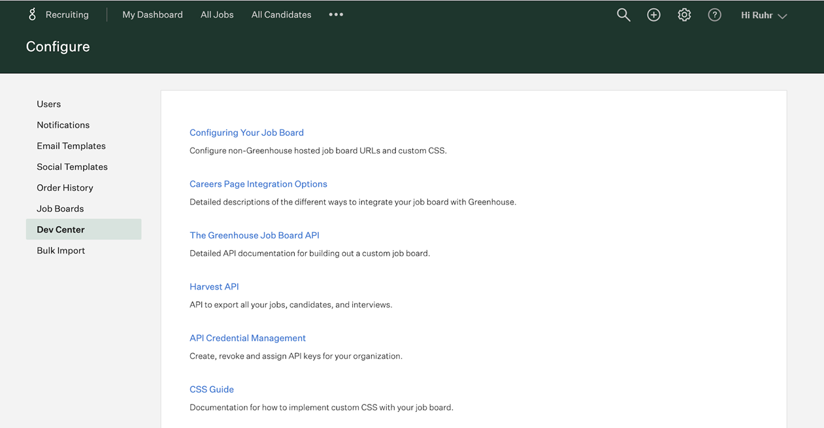Open the CSS Guide link
The height and width of the screenshot is (428, 824).
coord(212,389)
